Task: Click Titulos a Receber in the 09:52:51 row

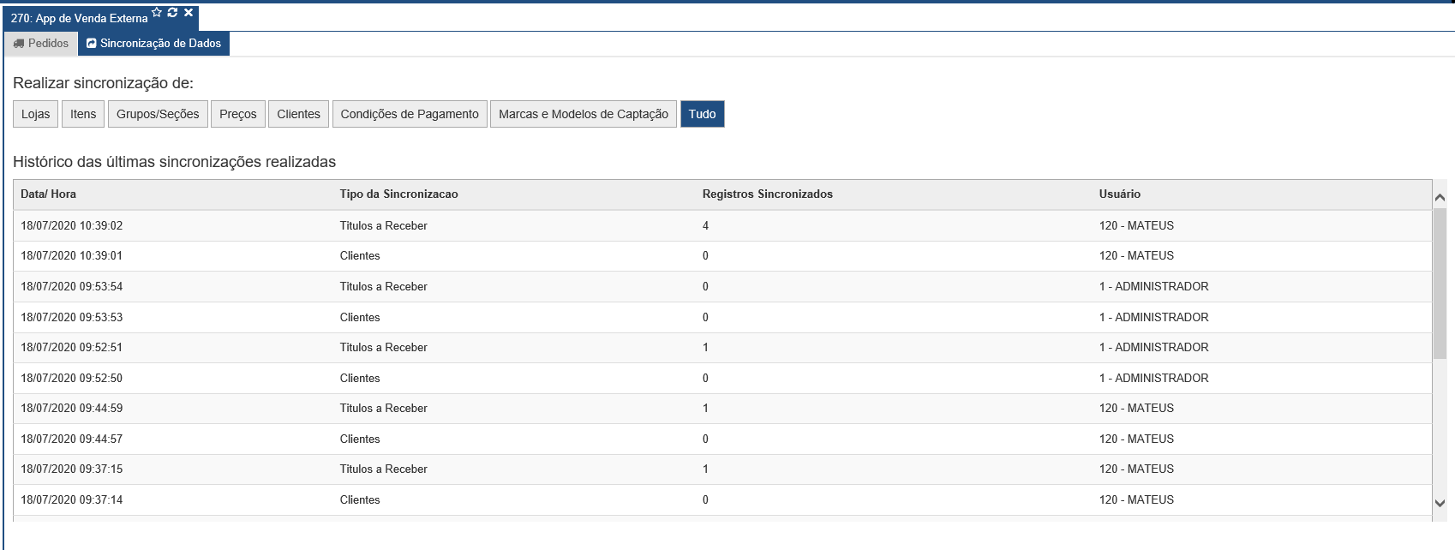Action: [383, 348]
